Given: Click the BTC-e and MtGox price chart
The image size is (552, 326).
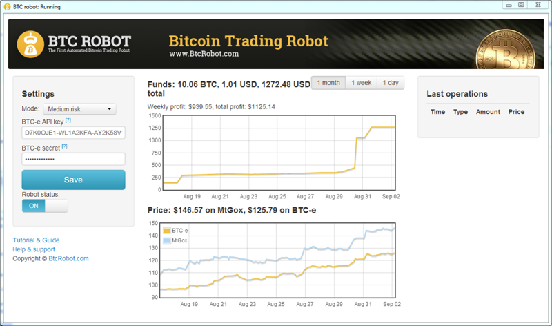Looking at the screenshot, I should tap(278, 260).
